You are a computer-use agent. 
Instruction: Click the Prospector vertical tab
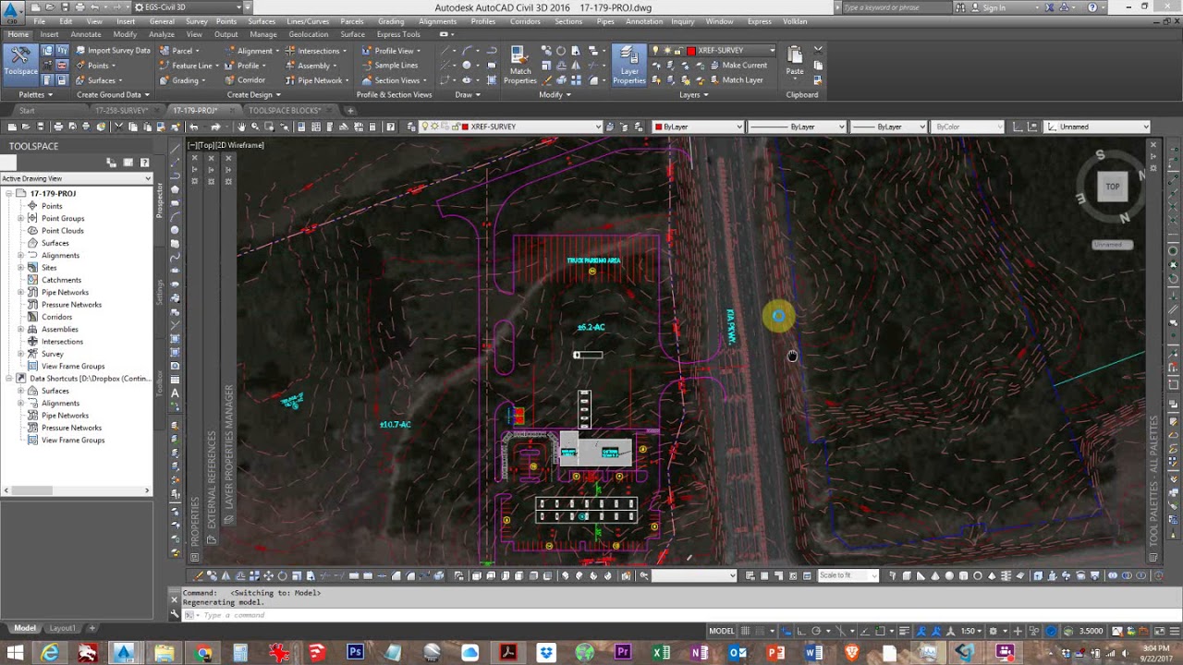click(159, 200)
